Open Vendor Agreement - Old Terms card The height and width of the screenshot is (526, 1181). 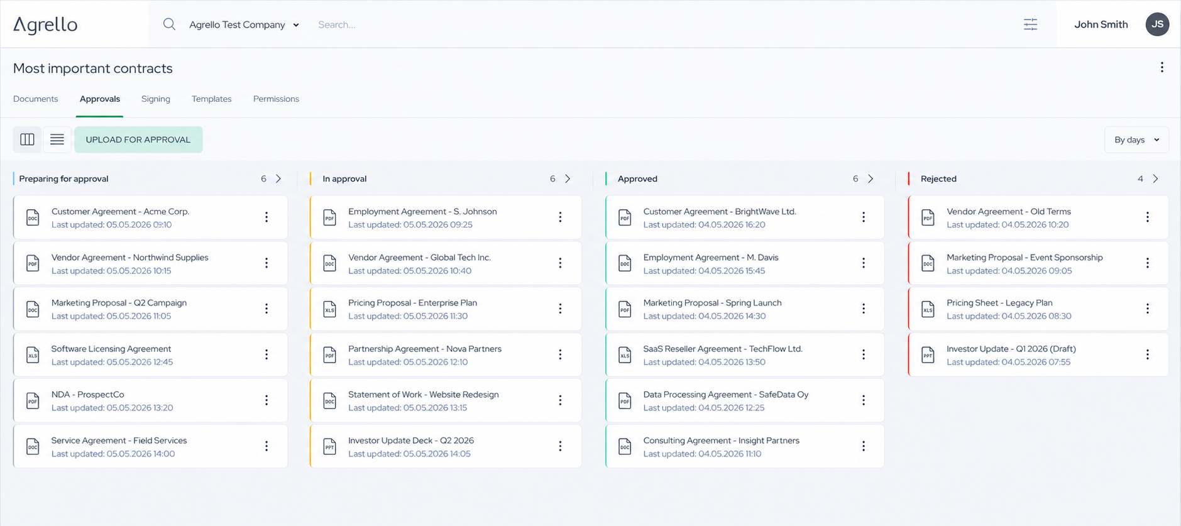1038,217
